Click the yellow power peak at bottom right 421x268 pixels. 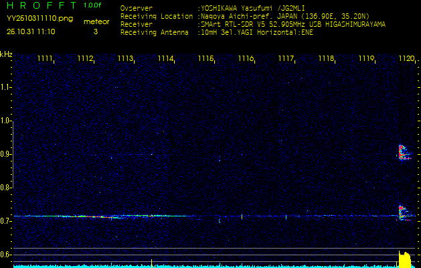[404, 259]
